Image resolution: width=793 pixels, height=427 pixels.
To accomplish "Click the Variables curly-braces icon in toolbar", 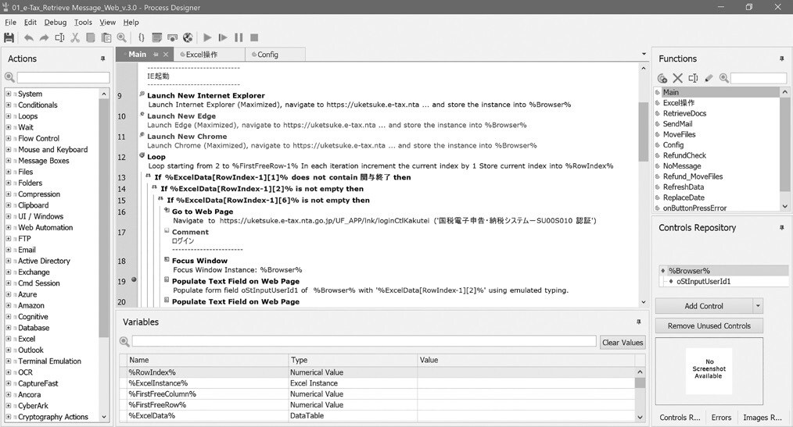I will point(142,37).
